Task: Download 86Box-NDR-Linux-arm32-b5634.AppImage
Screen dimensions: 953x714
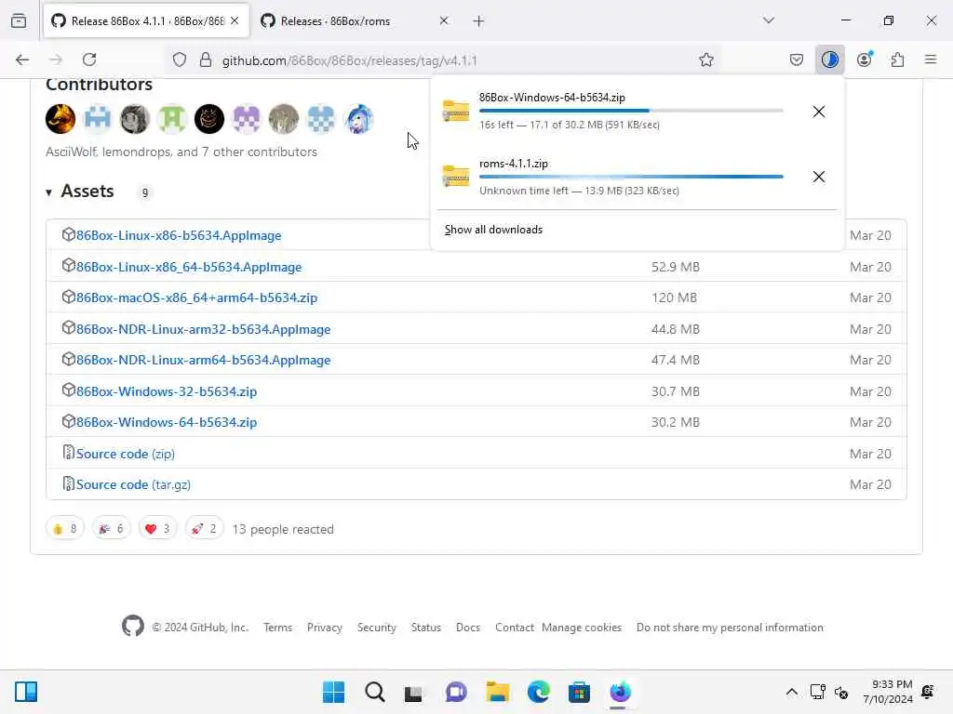Action: [x=203, y=329]
